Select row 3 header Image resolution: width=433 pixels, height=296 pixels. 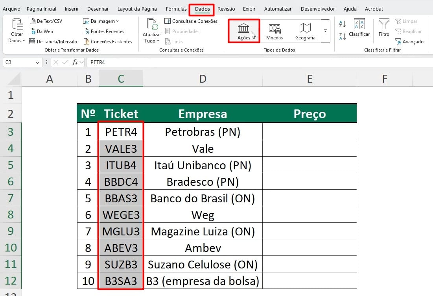coord(11,132)
